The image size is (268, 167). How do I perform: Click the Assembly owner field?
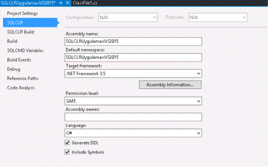coord(133,117)
